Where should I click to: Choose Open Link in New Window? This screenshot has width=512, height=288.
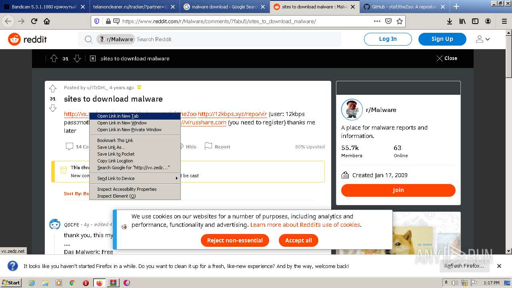(135, 123)
